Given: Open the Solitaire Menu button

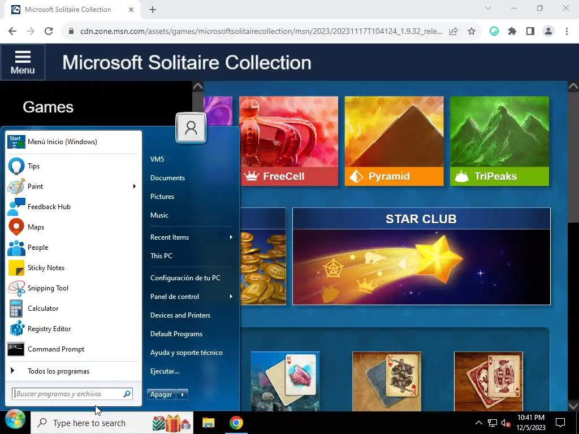Looking at the screenshot, I should pyautogui.click(x=23, y=62).
